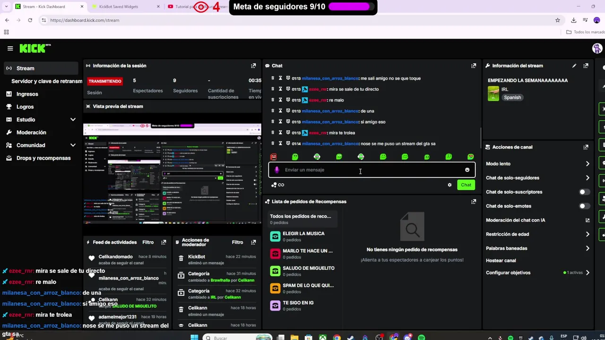Pop out the Feed de actividades panel
This screenshot has width=605, height=340.
(x=164, y=242)
